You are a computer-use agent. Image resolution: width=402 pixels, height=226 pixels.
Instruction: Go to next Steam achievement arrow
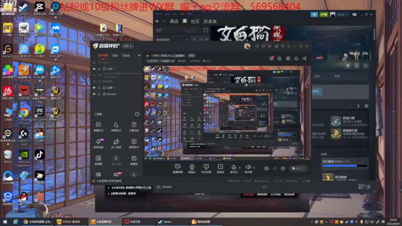click(x=358, y=106)
